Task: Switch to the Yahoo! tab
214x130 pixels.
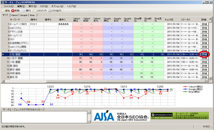Action: pyautogui.click(x=14, y=15)
